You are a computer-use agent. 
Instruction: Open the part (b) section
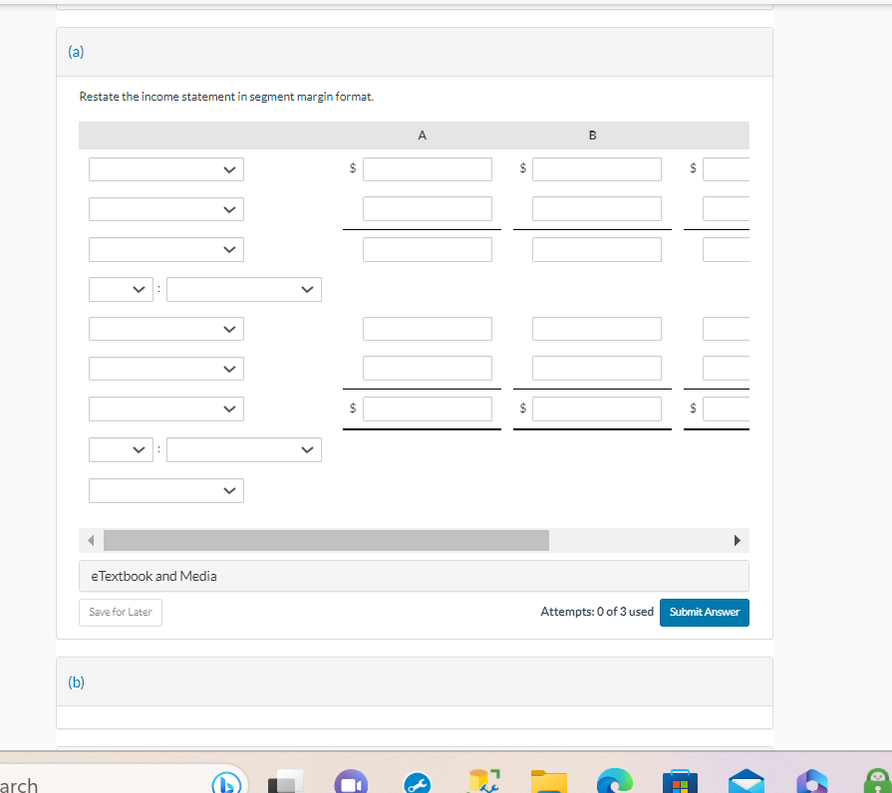coord(415,681)
